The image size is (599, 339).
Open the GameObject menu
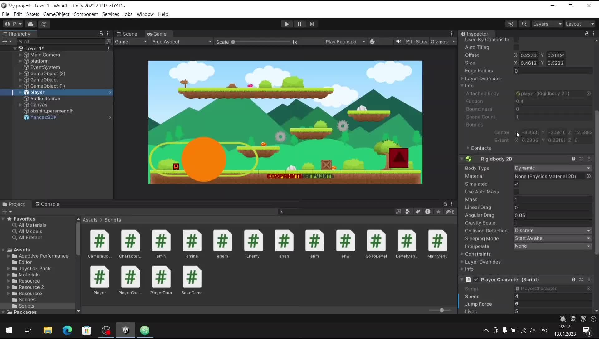(56, 14)
